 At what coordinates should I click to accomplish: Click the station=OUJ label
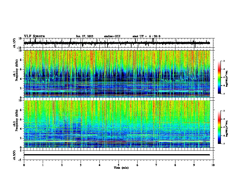pos(112,36)
